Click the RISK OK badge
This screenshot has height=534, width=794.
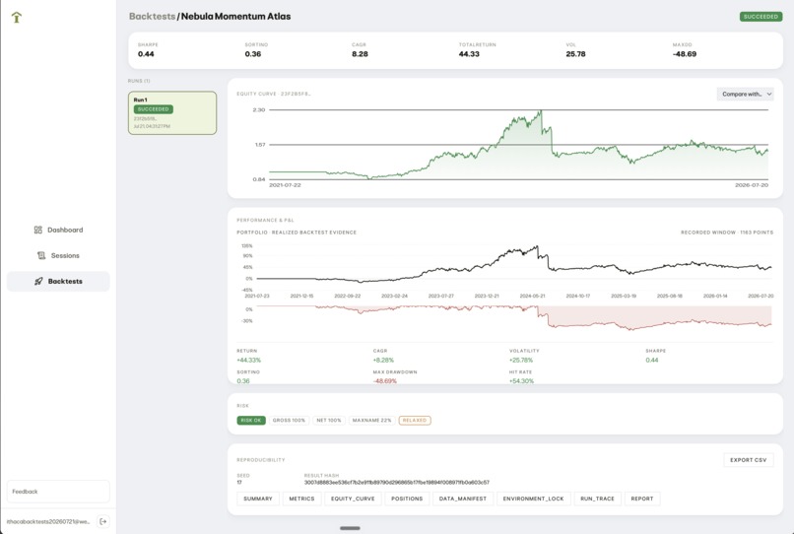click(x=251, y=421)
